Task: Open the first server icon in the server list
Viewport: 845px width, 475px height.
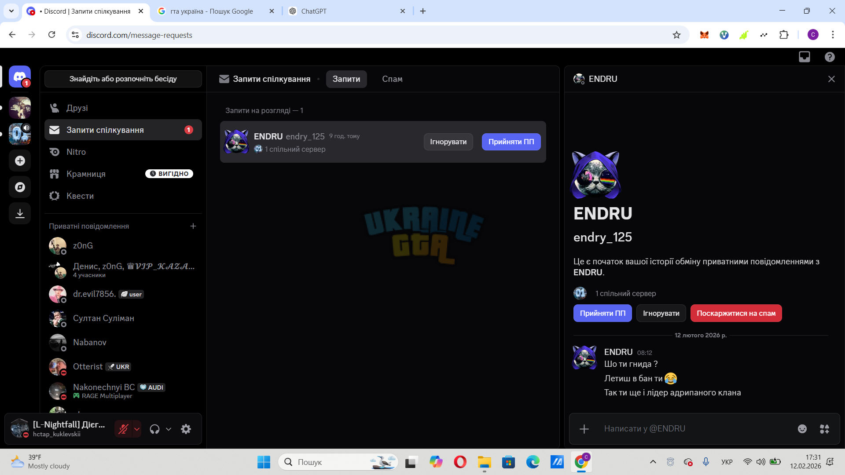Action: coord(20,108)
